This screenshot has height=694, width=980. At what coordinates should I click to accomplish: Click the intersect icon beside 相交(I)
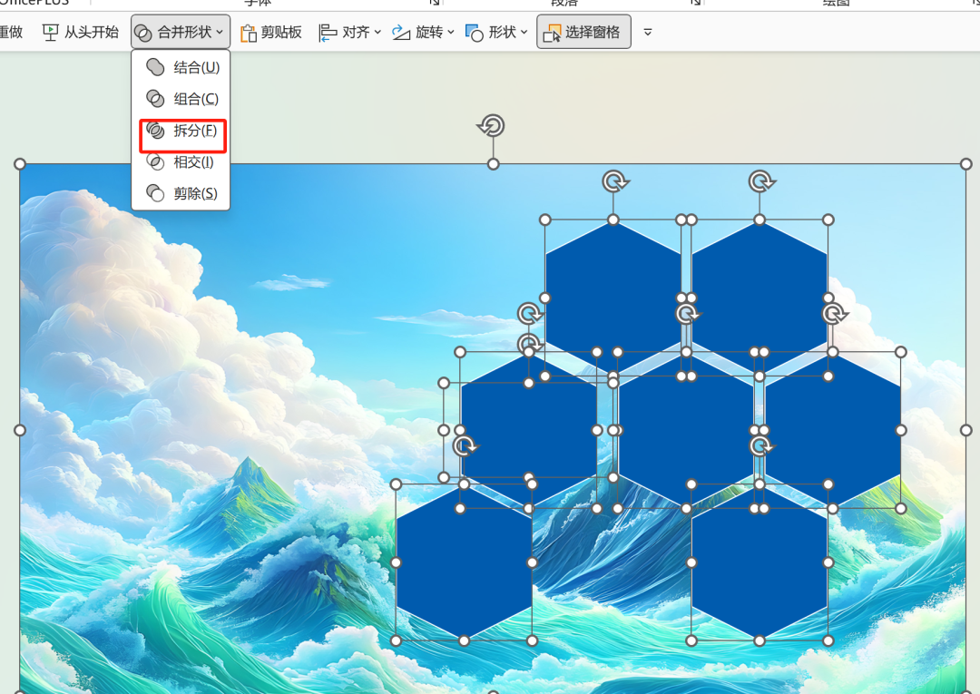pyautogui.click(x=155, y=162)
